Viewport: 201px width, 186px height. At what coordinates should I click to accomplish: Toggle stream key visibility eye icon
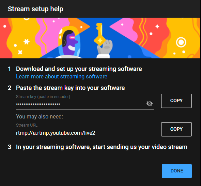pyautogui.click(x=150, y=104)
